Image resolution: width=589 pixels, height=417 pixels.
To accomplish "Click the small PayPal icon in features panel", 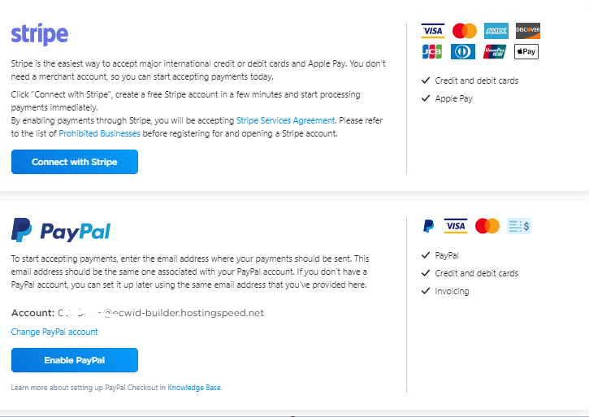I will pyautogui.click(x=428, y=226).
